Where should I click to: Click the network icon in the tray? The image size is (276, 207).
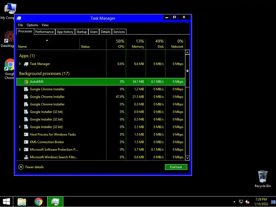pos(241,202)
